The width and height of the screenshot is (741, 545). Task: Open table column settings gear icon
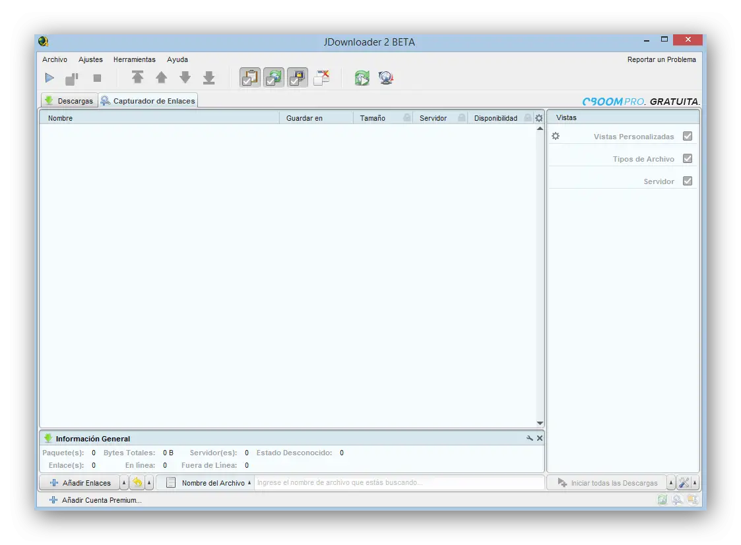[x=538, y=118]
